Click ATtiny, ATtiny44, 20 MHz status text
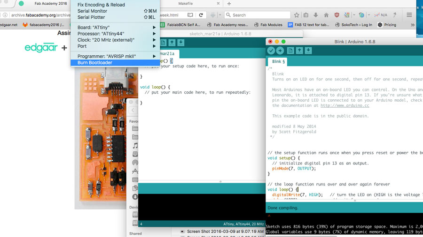The height and width of the screenshot is (237, 423). click(243, 224)
